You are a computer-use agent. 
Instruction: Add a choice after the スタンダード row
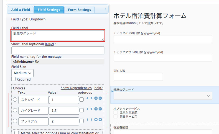tap(96, 98)
